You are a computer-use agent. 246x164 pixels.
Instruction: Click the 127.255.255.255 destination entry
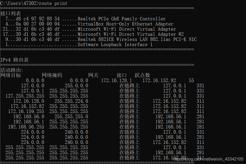click(x=25, y=96)
